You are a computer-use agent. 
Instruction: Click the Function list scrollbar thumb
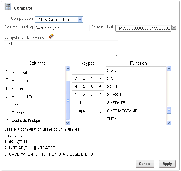[169, 110]
